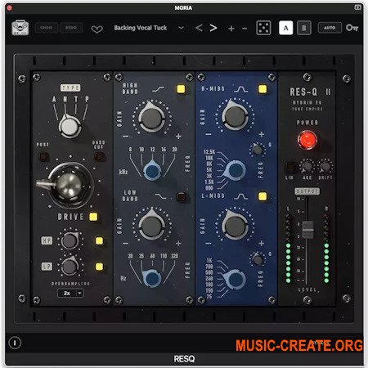This screenshot has width=368, height=368.
Task: Click the L-MIDS bell shape icon
Action: tap(241, 196)
